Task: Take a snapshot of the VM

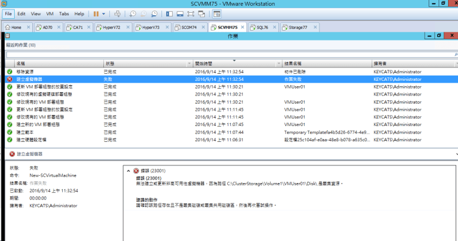Action: click(133, 13)
